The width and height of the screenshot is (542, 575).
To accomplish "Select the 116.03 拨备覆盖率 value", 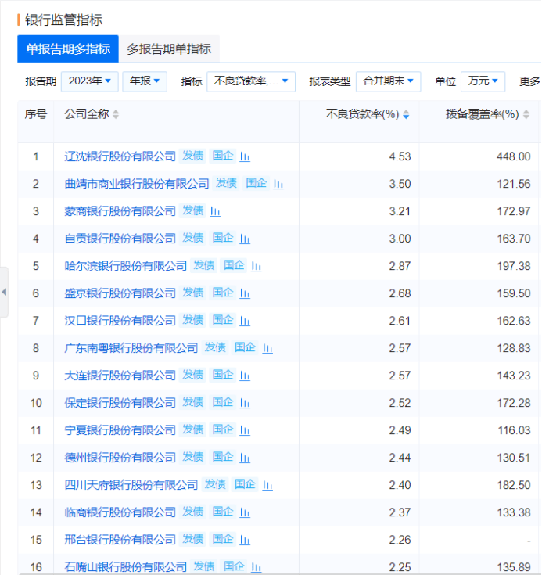I will pyautogui.click(x=514, y=430).
